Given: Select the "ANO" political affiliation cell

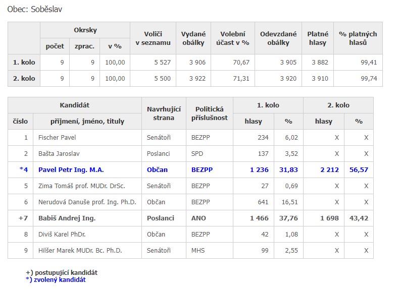Looking at the screenshot, I should 198,218.
